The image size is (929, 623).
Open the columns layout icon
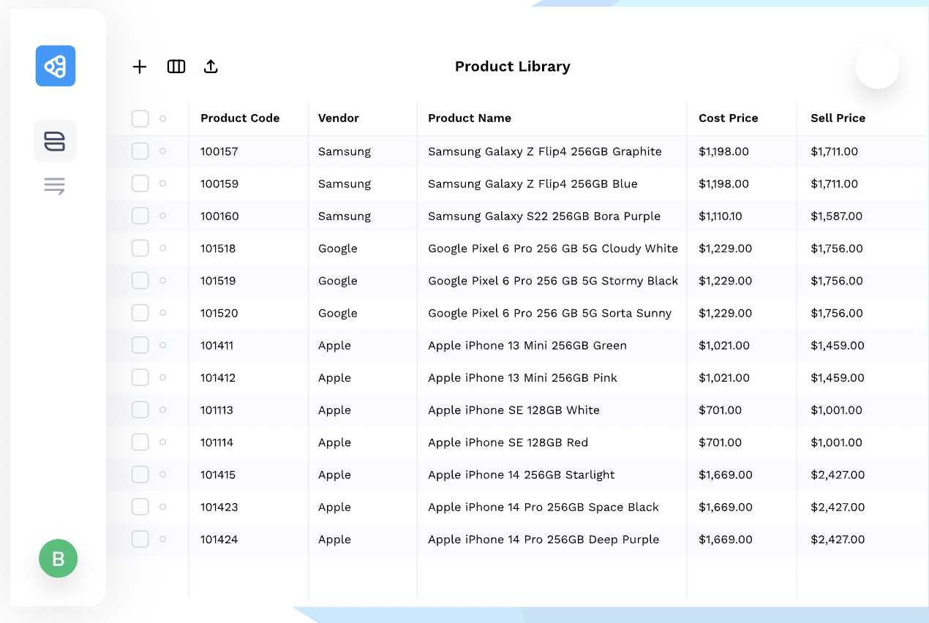pyautogui.click(x=176, y=67)
